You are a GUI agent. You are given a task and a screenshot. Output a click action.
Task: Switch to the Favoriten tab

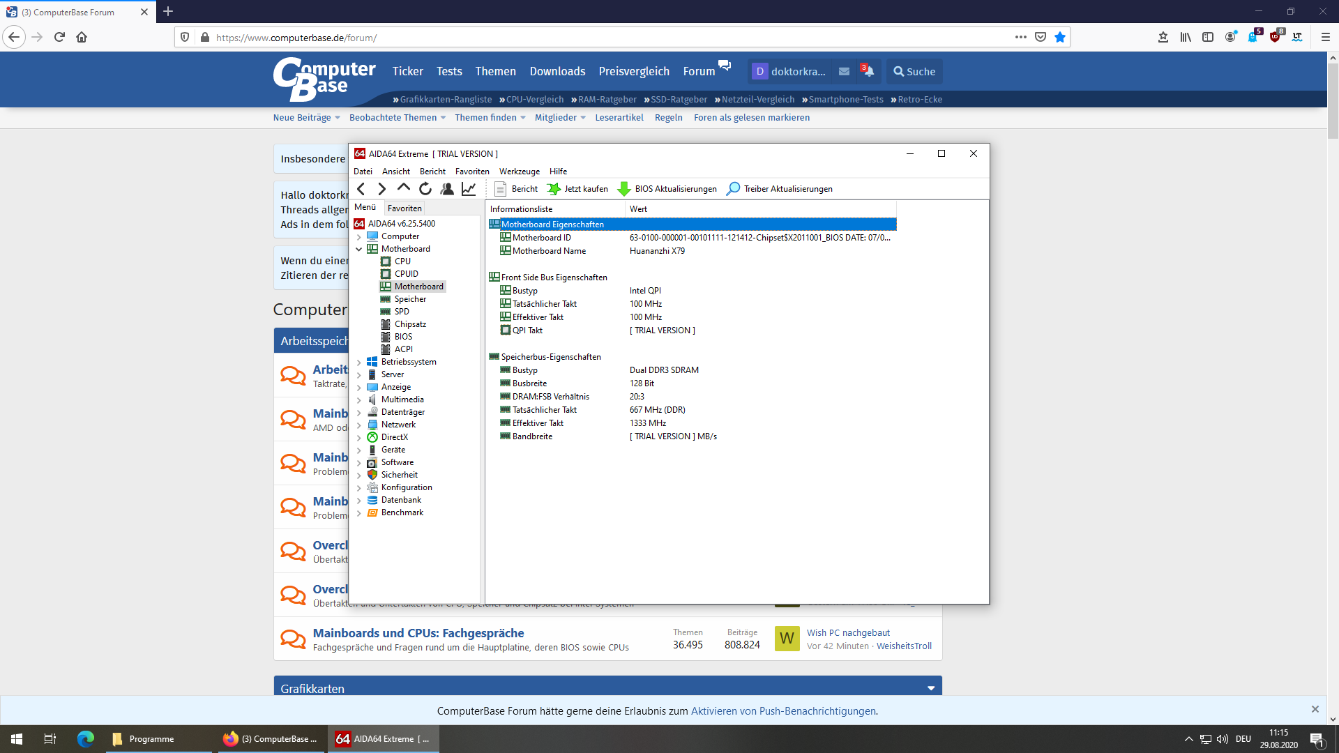coord(404,208)
